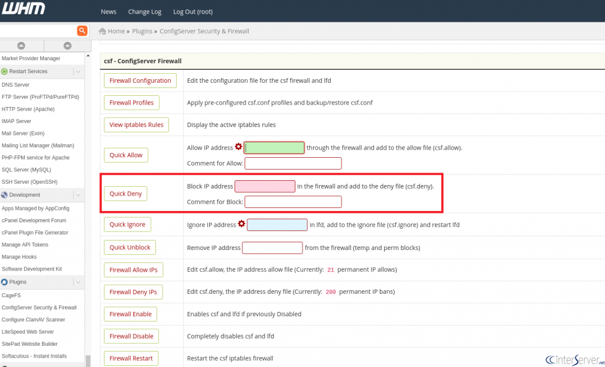Collapse the Restart Services section chevron

pyautogui.click(x=78, y=72)
